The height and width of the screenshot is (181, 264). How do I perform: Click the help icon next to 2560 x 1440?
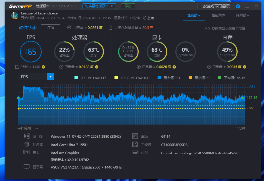(x=43, y=67)
